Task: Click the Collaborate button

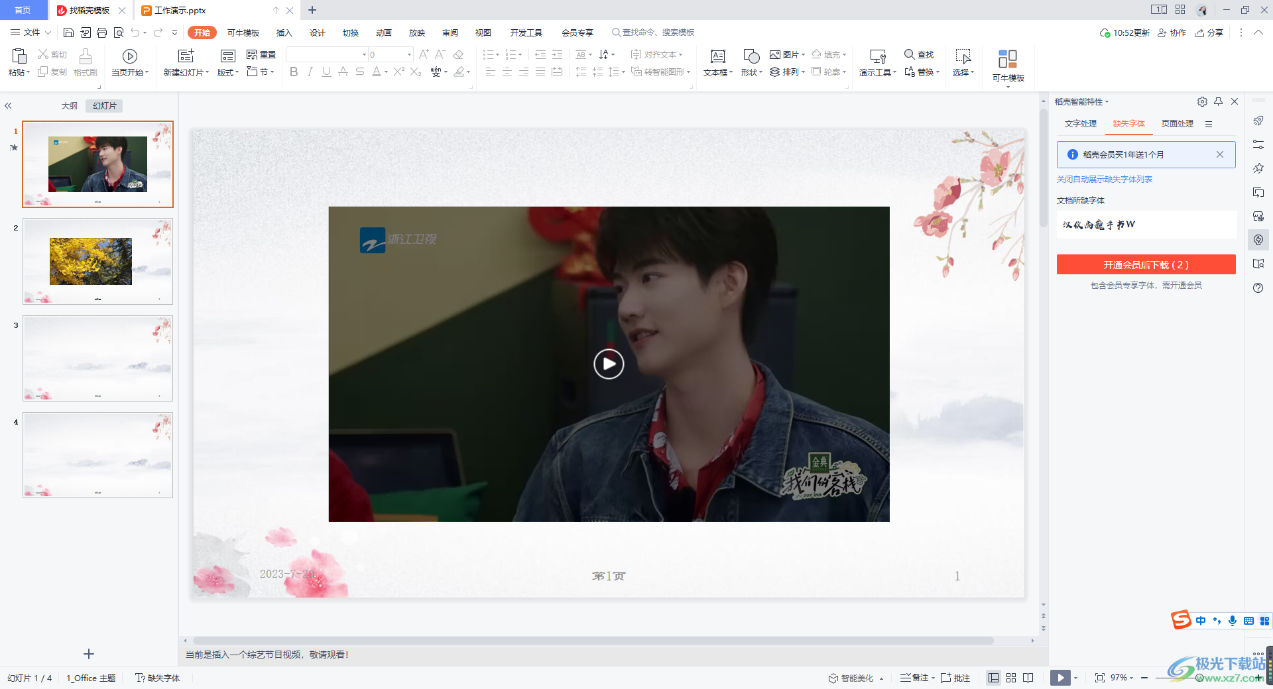Action: click(1172, 32)
